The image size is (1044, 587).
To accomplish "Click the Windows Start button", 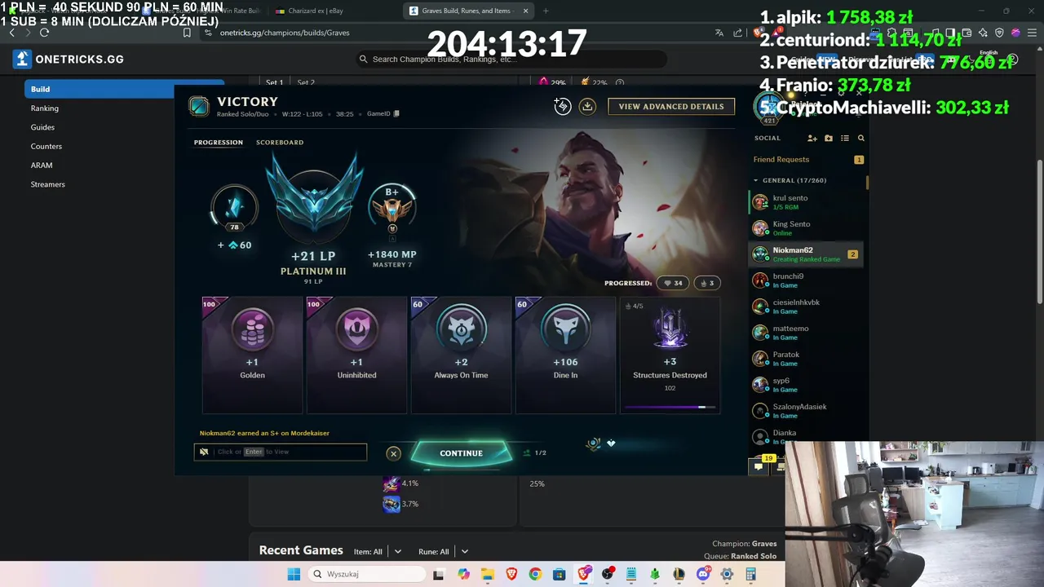I will tap(294, 574).
